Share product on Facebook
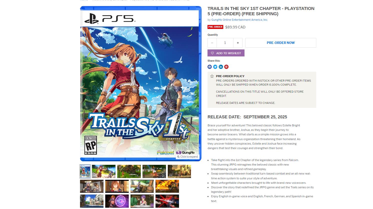 pos(209,67)
